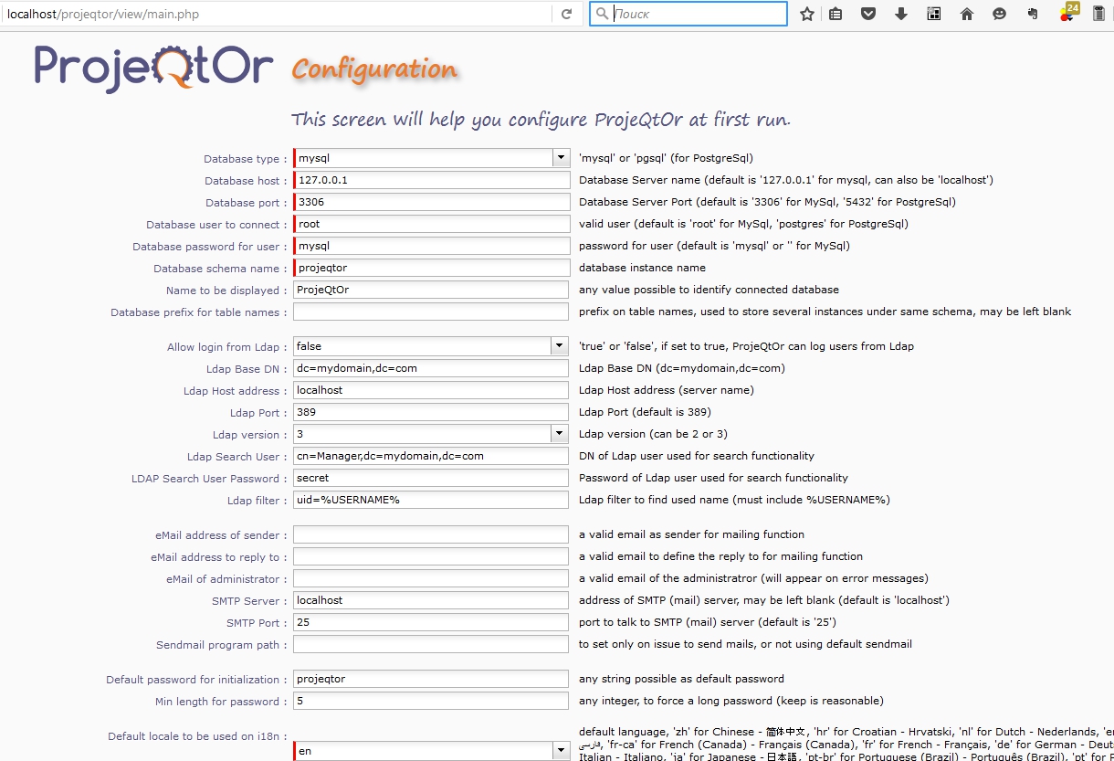Click the Ldap filter field
This screenshot has width=1114, height=761.
[x=431, y=500]
